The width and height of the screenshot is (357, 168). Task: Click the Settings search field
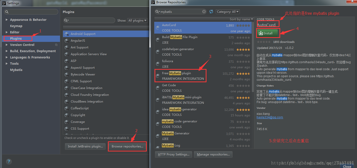coord(31,12)
